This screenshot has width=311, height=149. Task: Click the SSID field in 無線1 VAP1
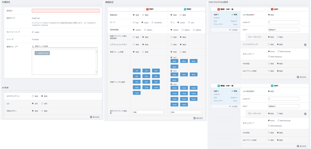coord(284,30)
